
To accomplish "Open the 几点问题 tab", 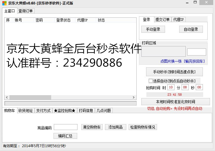I will (104, 111).
